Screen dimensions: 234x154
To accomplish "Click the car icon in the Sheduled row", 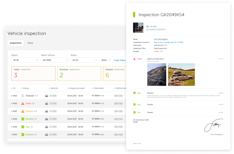I will [47, 96].
